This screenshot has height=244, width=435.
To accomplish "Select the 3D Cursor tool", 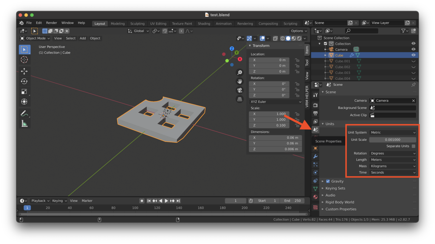I will [x=24, y=60].
